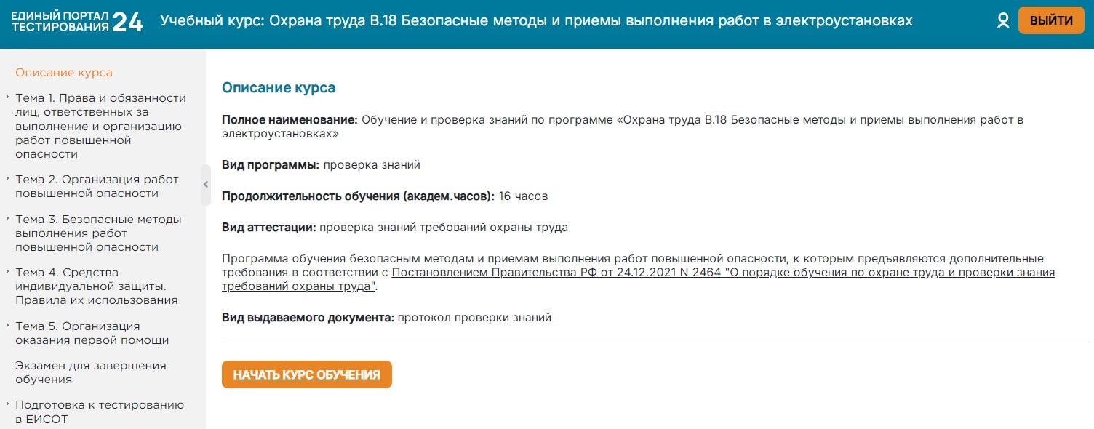The height and width of the screenshot is (429, 1094).
Task: Click the Единый портал тестирования 24 logo
Action: click(77, 22)
